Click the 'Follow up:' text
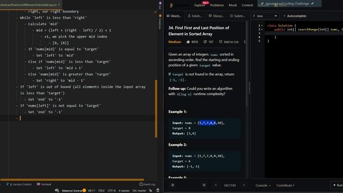Image resolution: width=343 pixels, height=193 pixels. [x=177, y=88]
